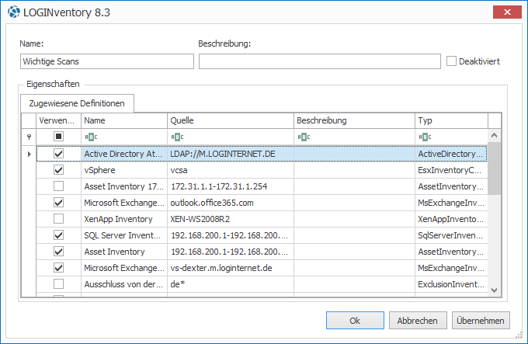Click the Abbrechen button
The width and height of the screenshot is (528, 344).
point(418,321)
